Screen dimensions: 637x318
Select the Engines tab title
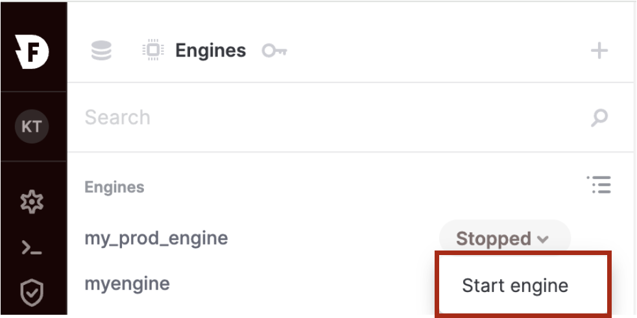(x=210, y=51)
